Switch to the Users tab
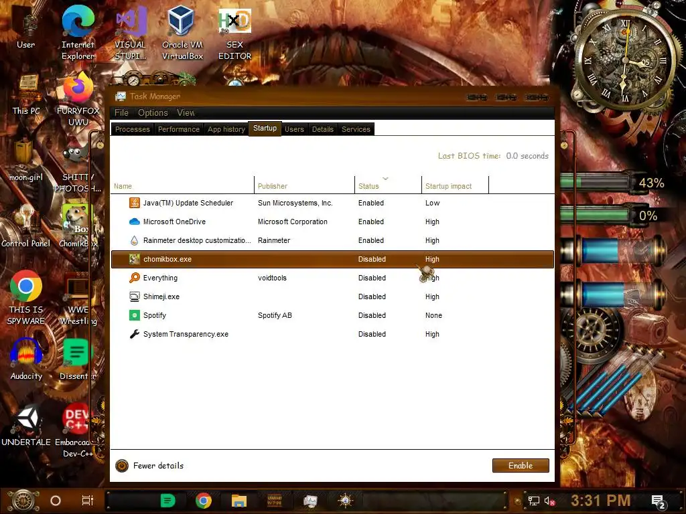686x514 pixels. pos(294,129)
